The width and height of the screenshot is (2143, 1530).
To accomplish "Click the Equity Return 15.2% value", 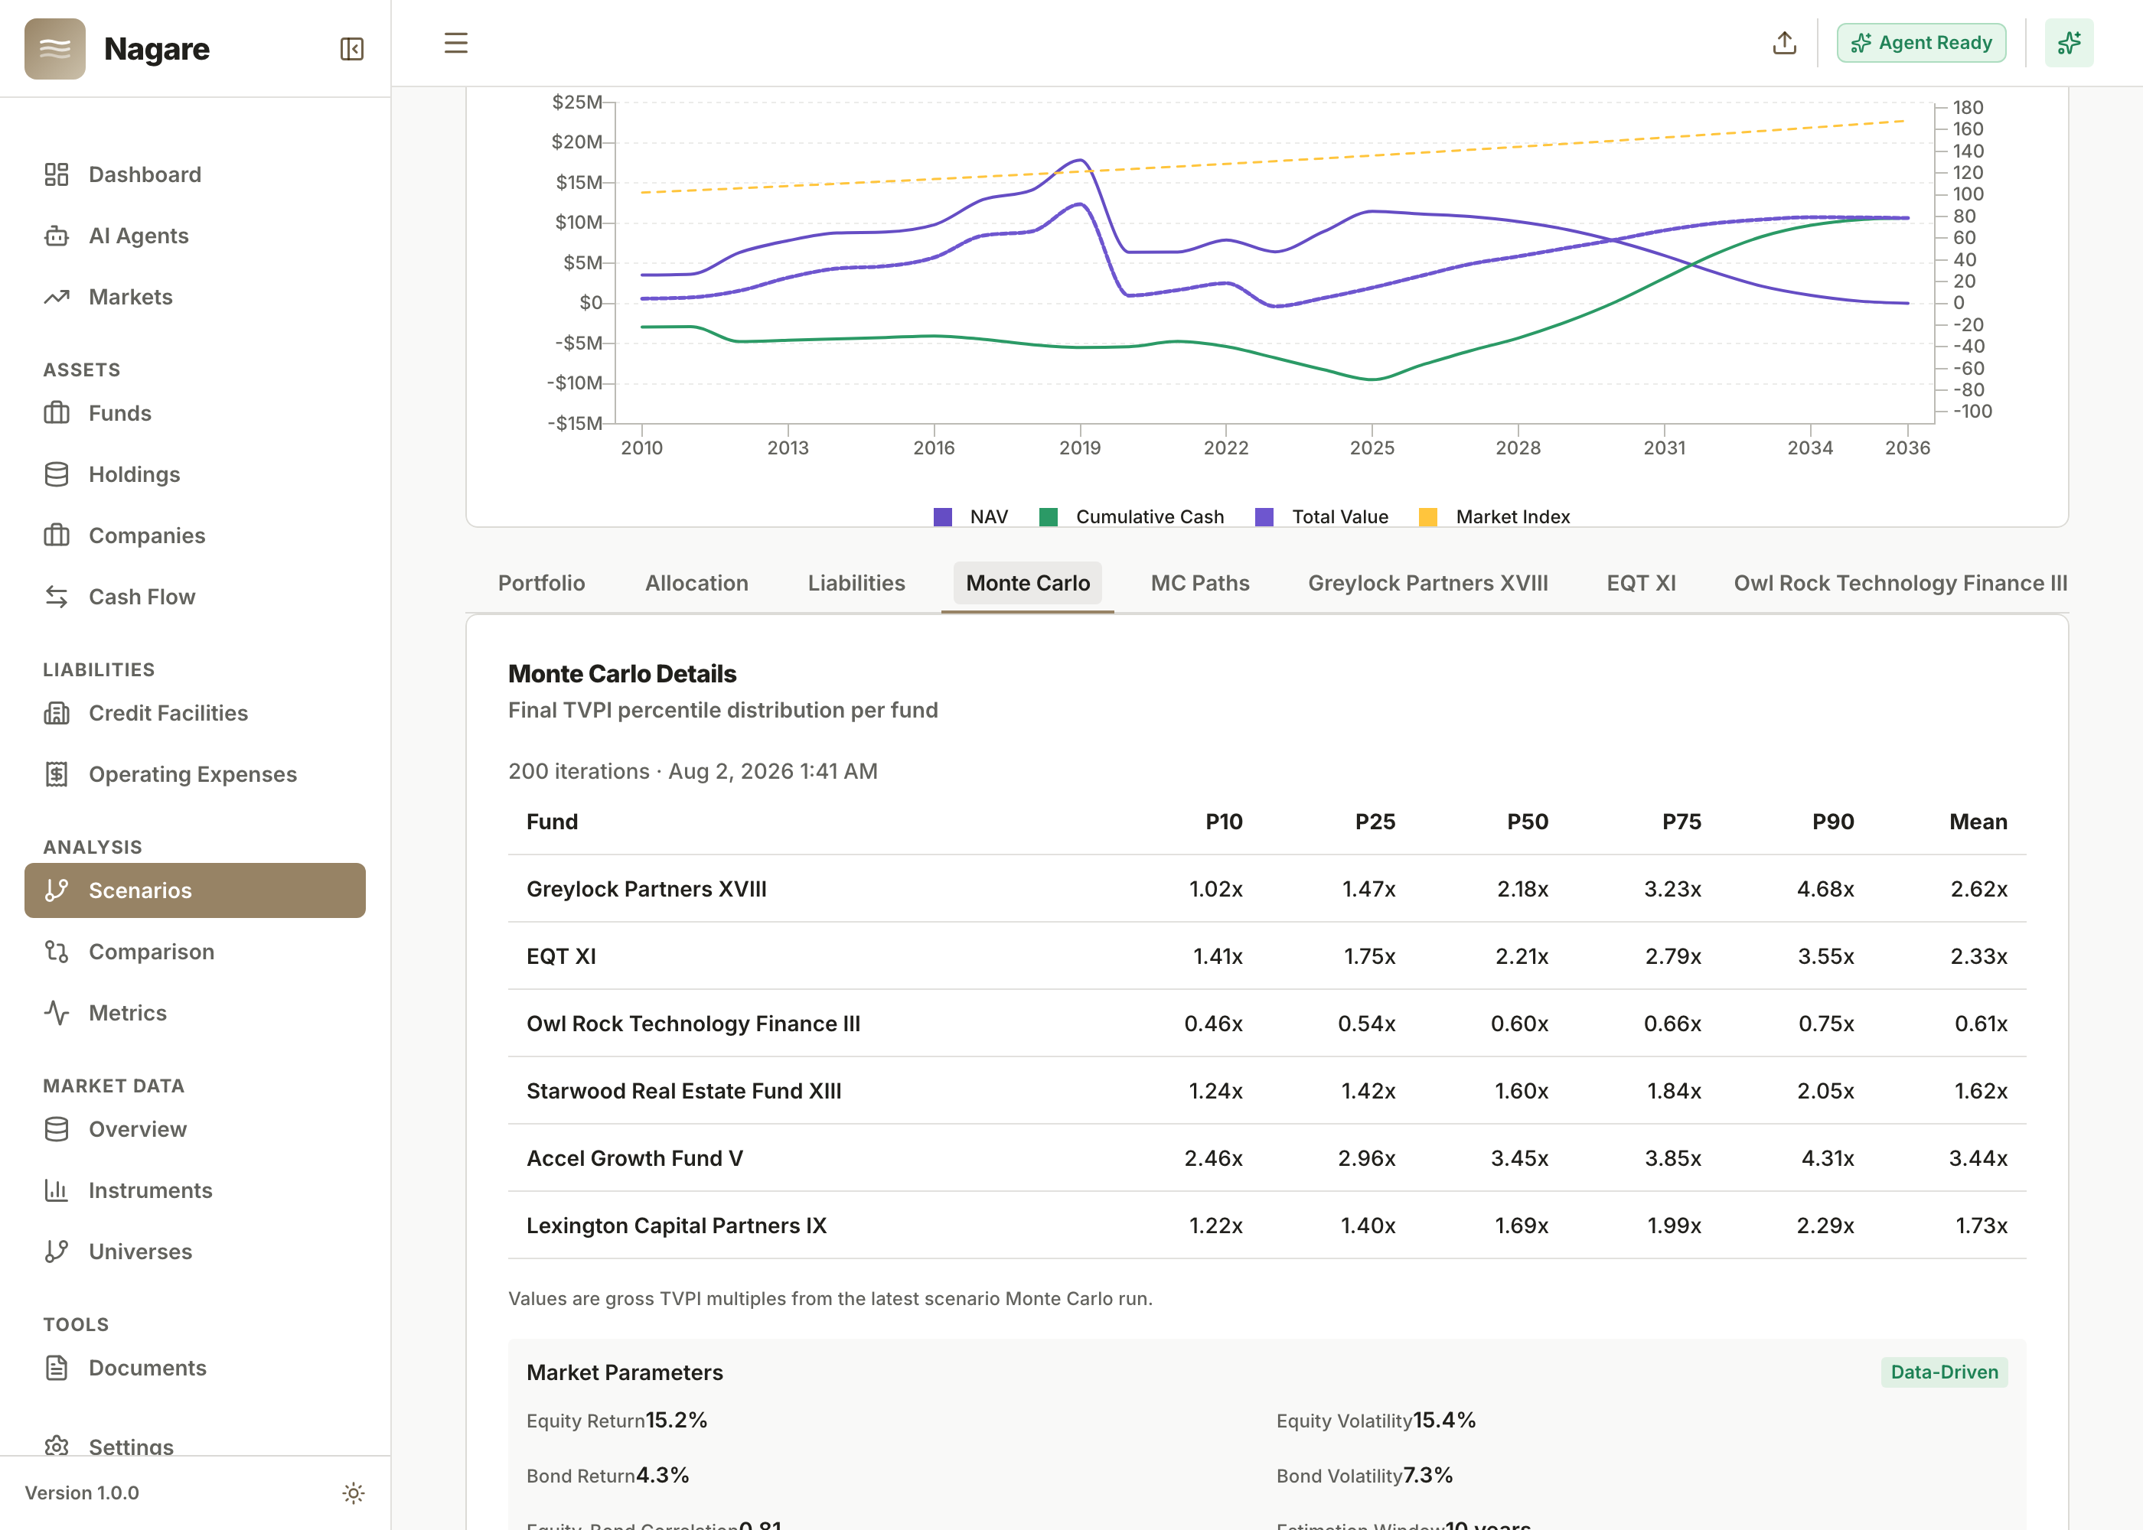I will pos(677,1420).
